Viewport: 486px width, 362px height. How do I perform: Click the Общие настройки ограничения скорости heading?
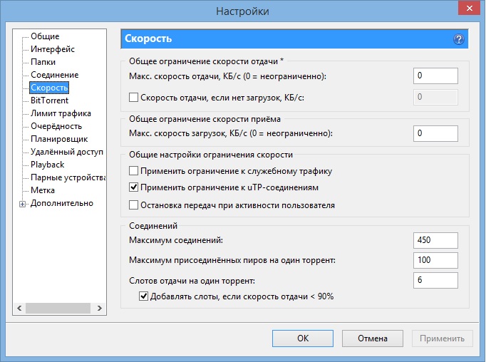[211, 155]
